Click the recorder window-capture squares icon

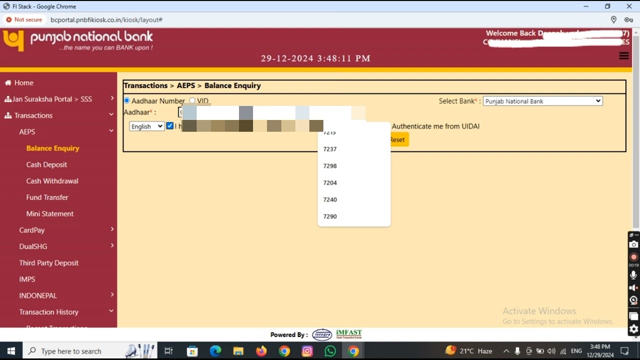[x=633, y=316]
